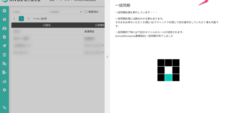The width and height of the screenshot is (227, 113).
Task: Toggle the 削除済み checkbox
Action: tap(86, 12)
